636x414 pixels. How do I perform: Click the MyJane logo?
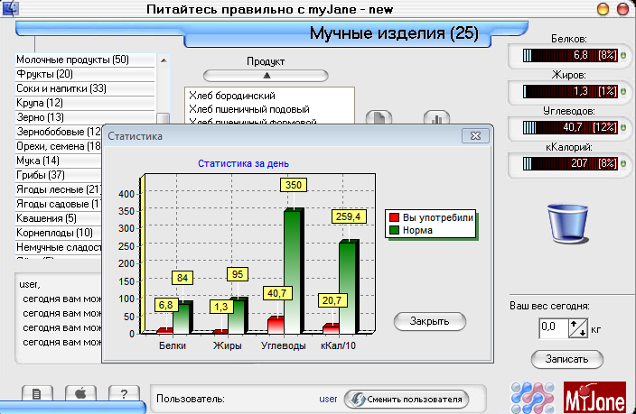pyautogui.click(x=594, y=396)
